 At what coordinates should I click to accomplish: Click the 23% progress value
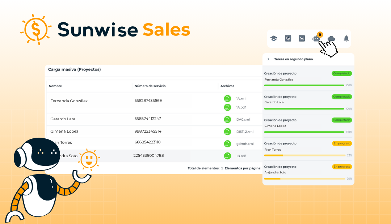coord(349,155)
